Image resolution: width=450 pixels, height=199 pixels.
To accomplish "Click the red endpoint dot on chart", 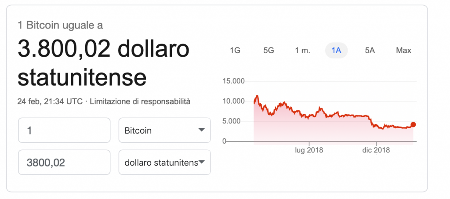I will (413, 124).
